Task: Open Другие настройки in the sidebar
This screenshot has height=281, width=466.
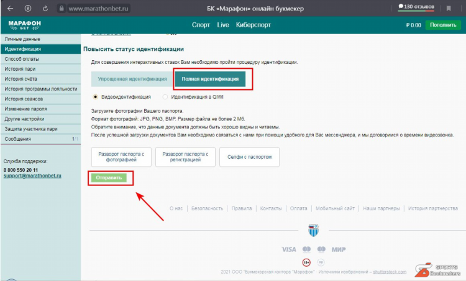Action: 40,119
